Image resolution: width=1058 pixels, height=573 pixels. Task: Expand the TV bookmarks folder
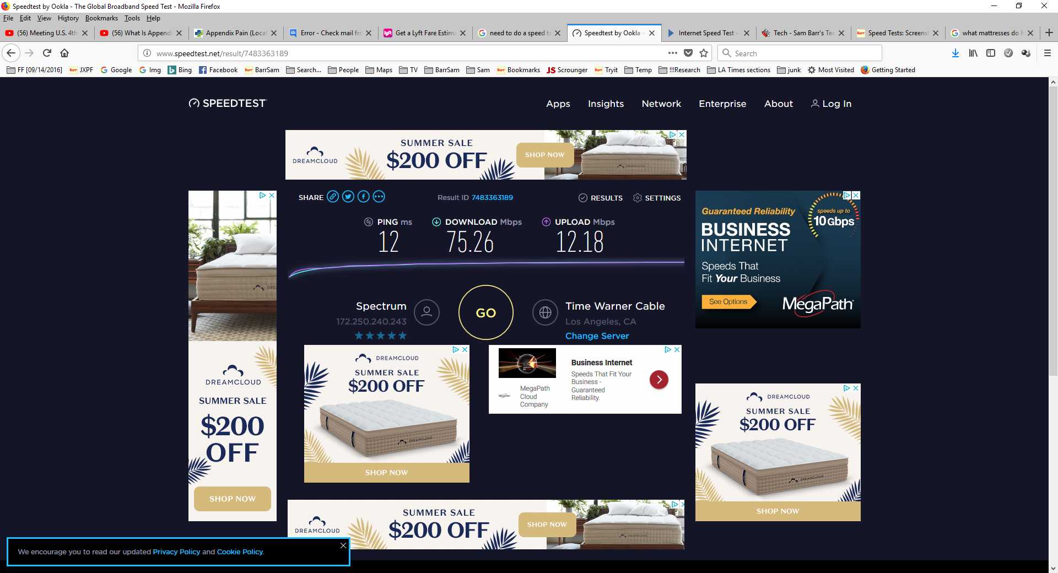(x=408, y=70)
